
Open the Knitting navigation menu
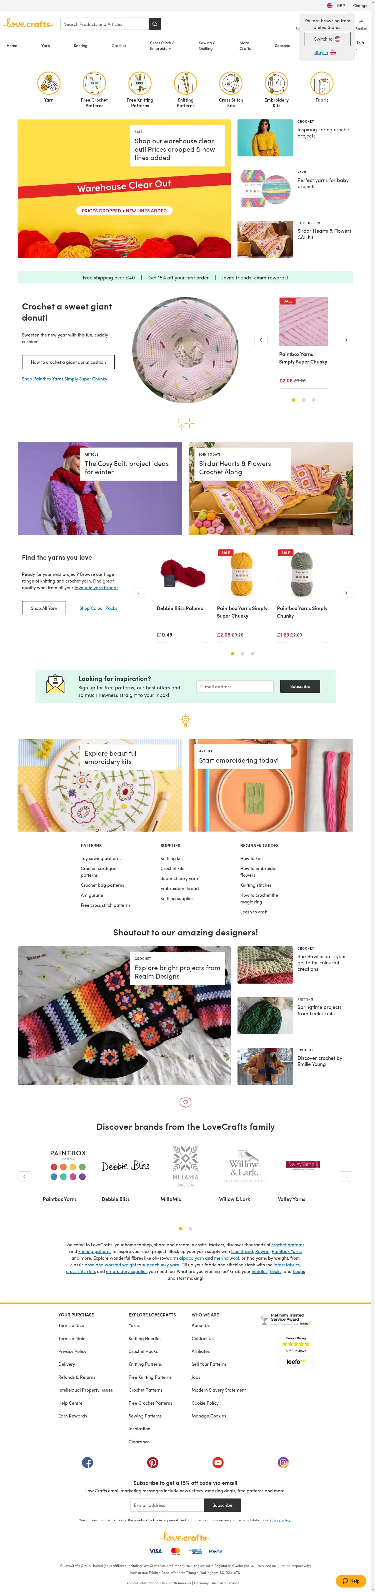tap(81, 46)
